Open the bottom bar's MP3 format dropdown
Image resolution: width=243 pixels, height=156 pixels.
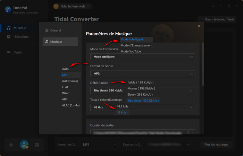pos(99,145)
